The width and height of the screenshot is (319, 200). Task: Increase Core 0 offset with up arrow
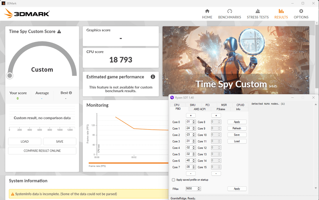pos(194,121)
